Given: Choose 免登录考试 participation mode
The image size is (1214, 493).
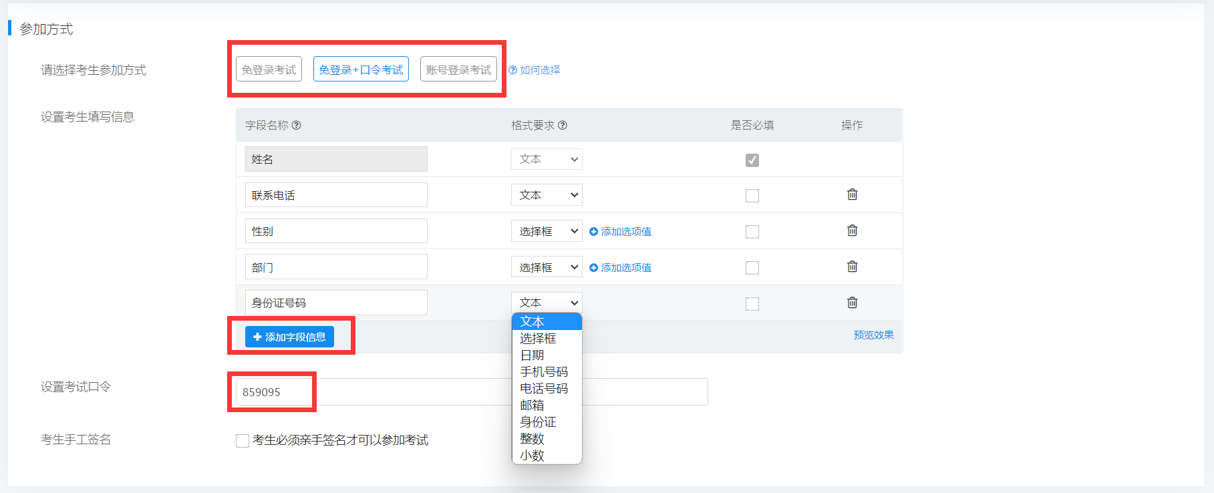Looking at the screenshot, I should pyautogui.click(x=269, y=69).
